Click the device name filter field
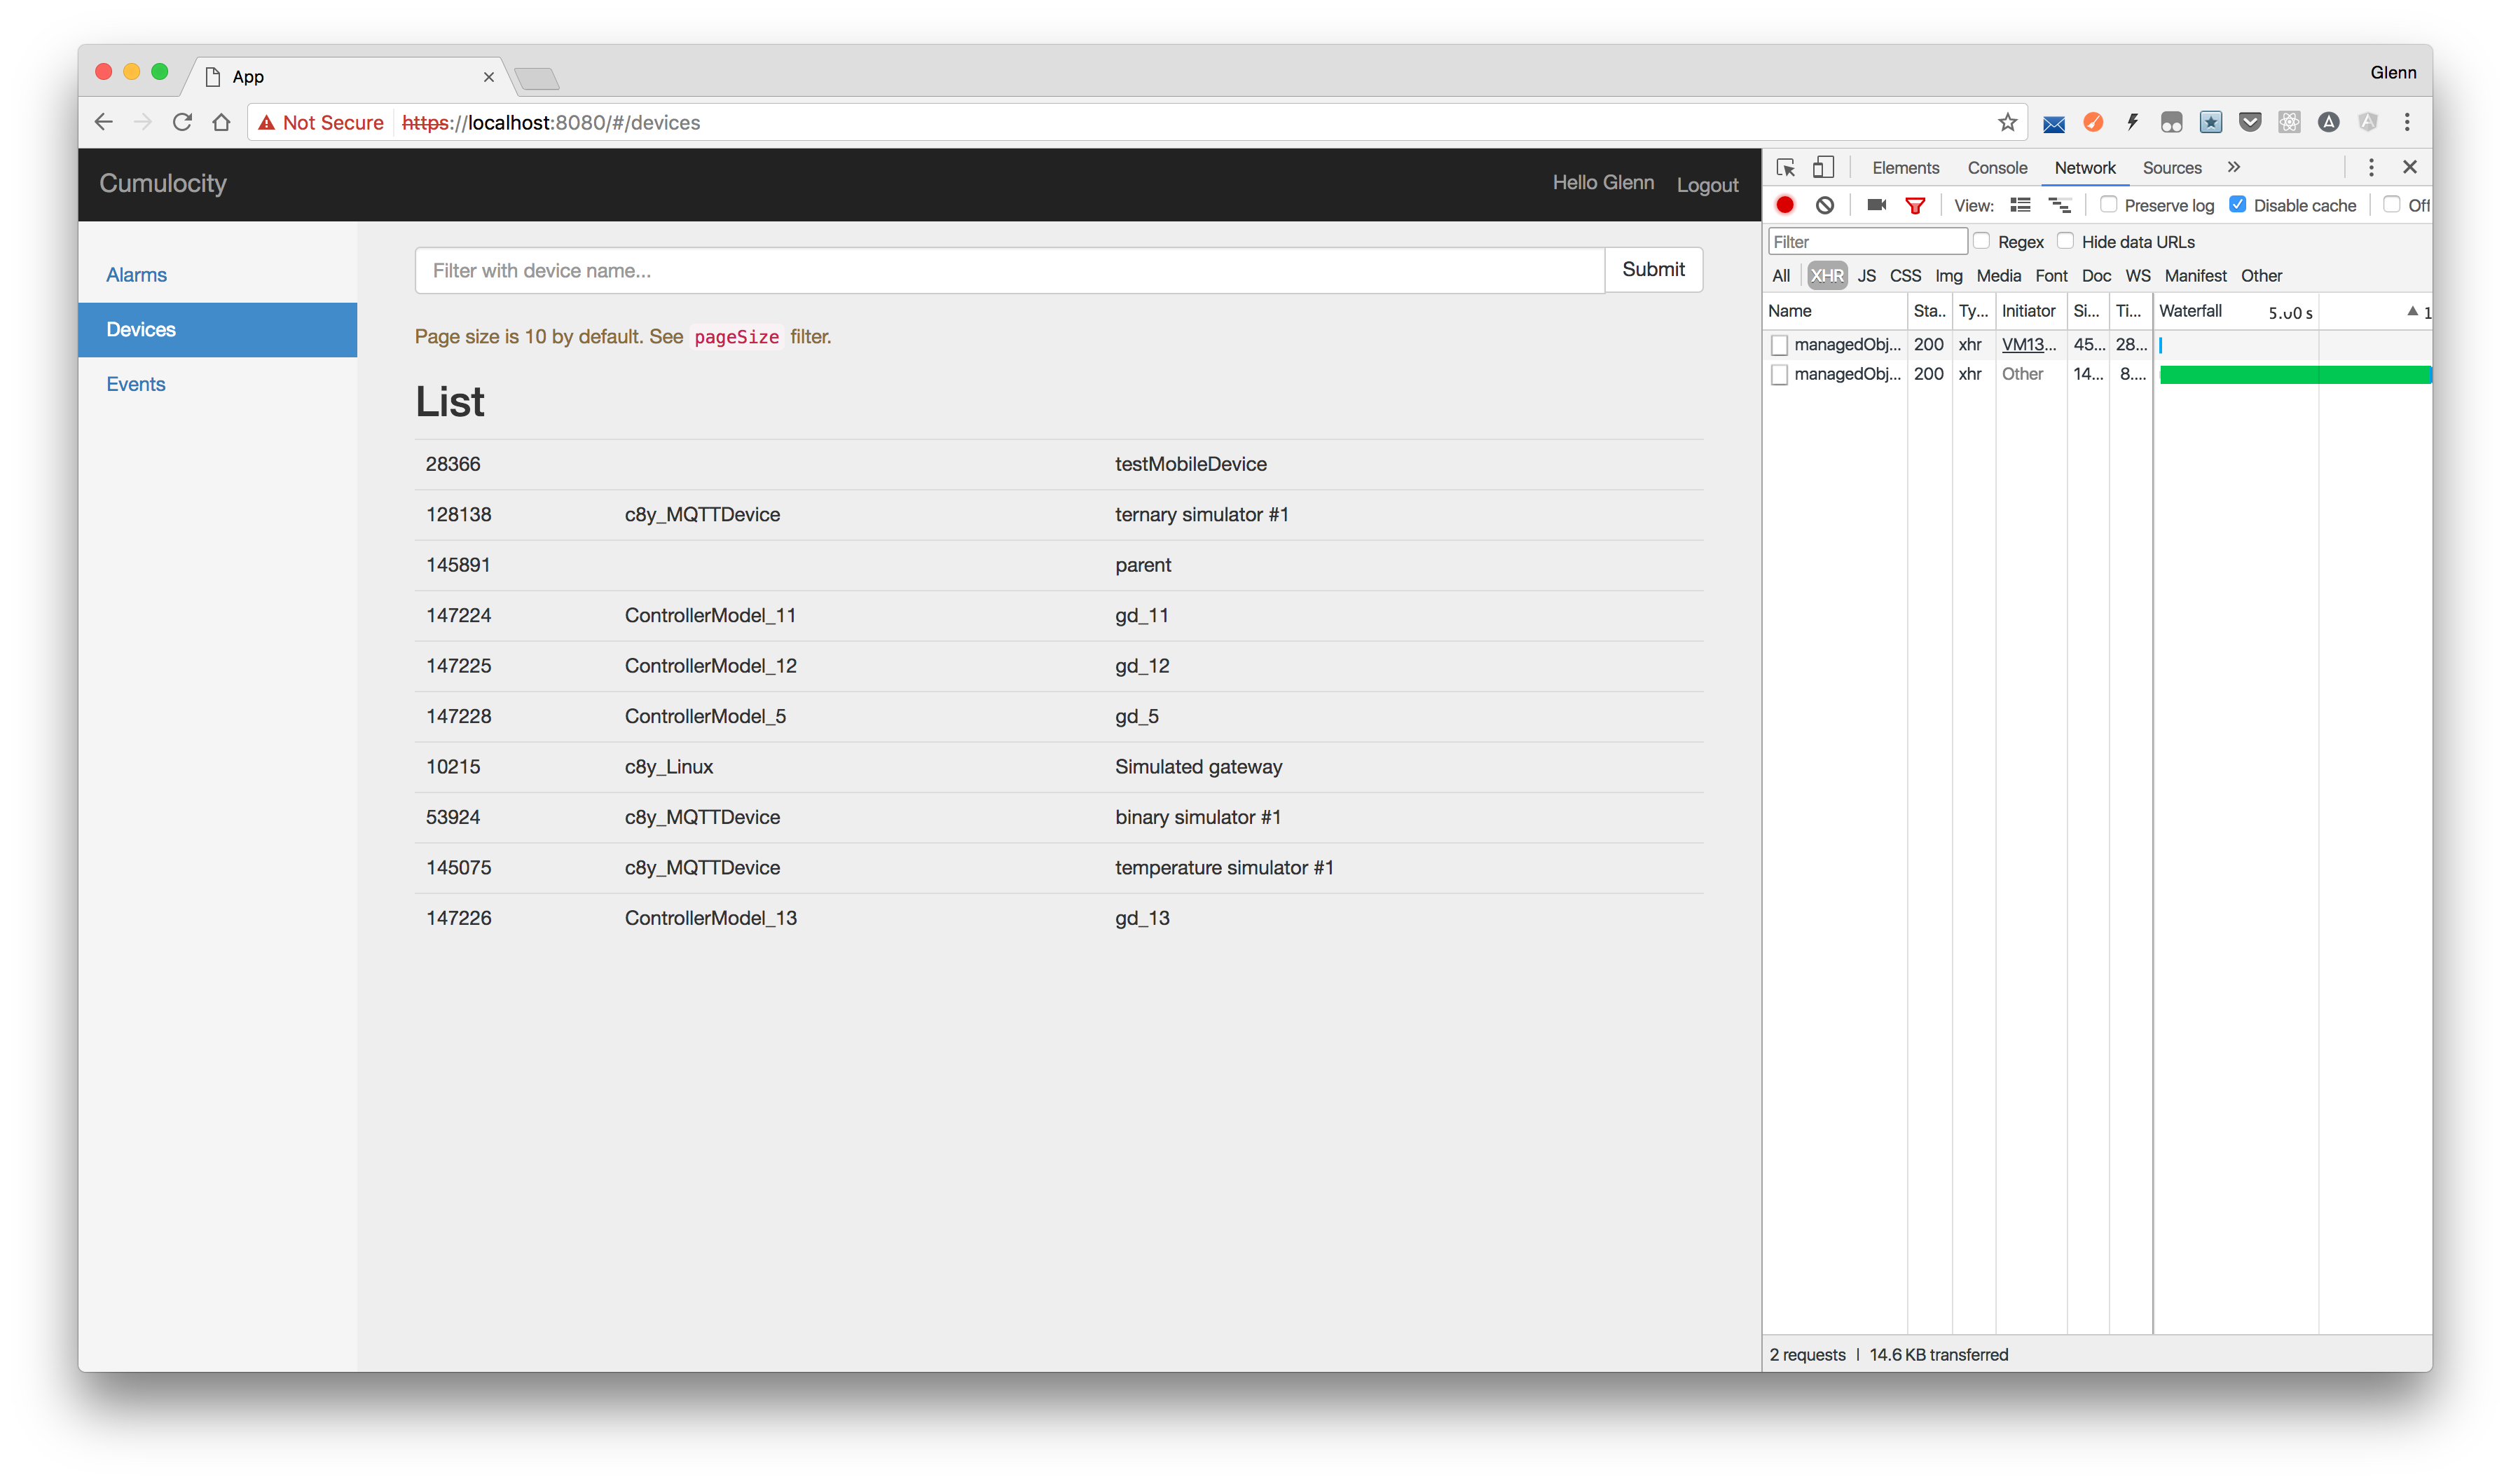The image size is (2511, 1484). (x=1009, y=270)
